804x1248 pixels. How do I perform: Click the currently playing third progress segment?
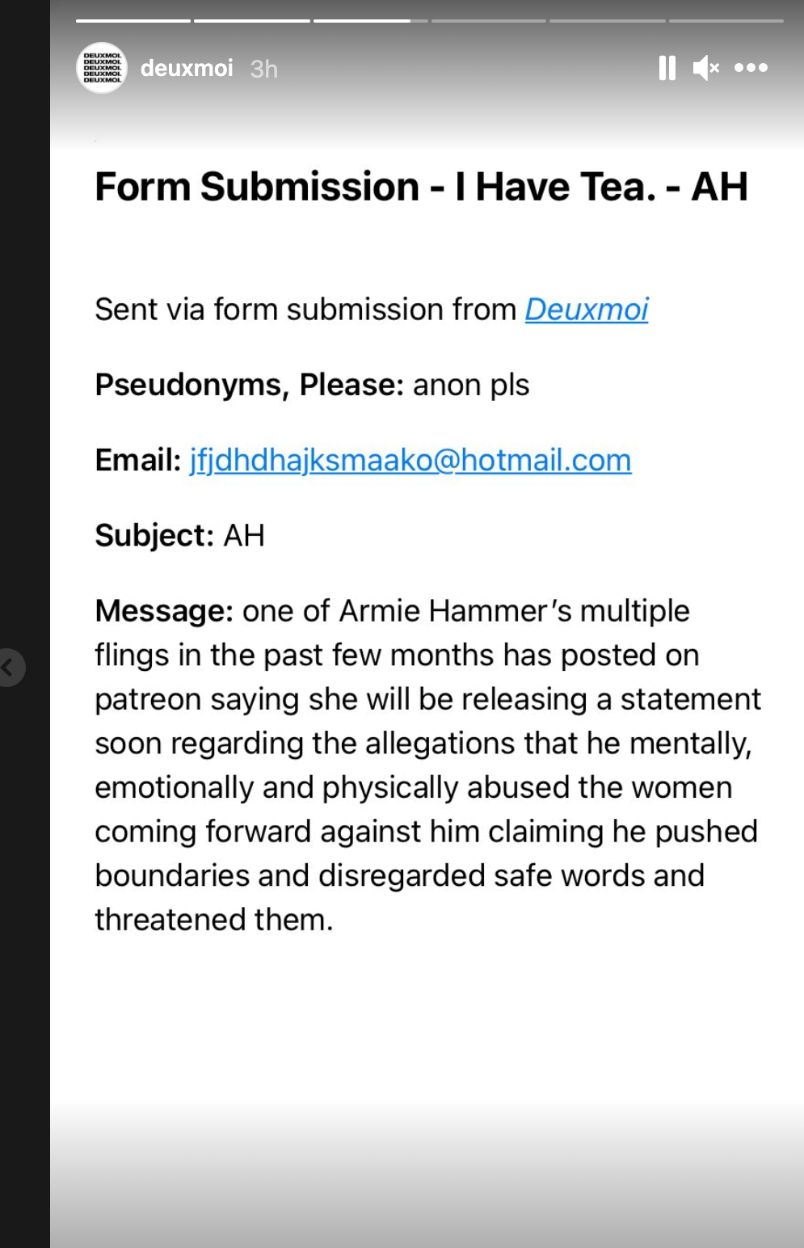(x=370, y=21)
